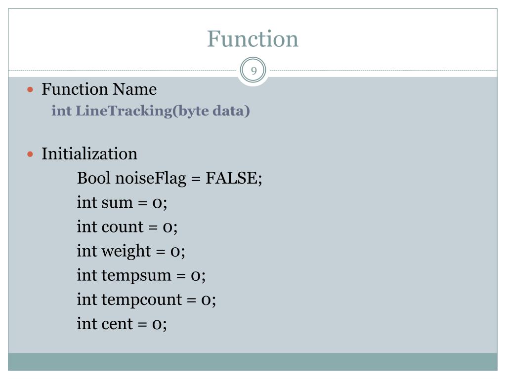Click the "int sum = 0;" line
This screenshot has width=506, height=379.
click(122, 203)
